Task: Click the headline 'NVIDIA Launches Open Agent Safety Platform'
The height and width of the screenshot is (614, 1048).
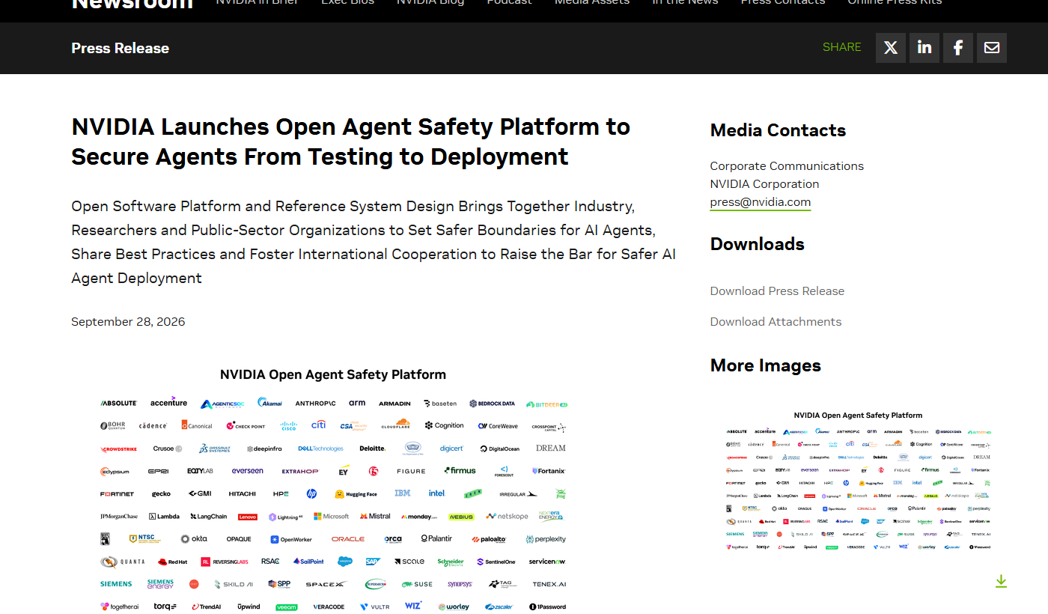Action: click(350, 142)
